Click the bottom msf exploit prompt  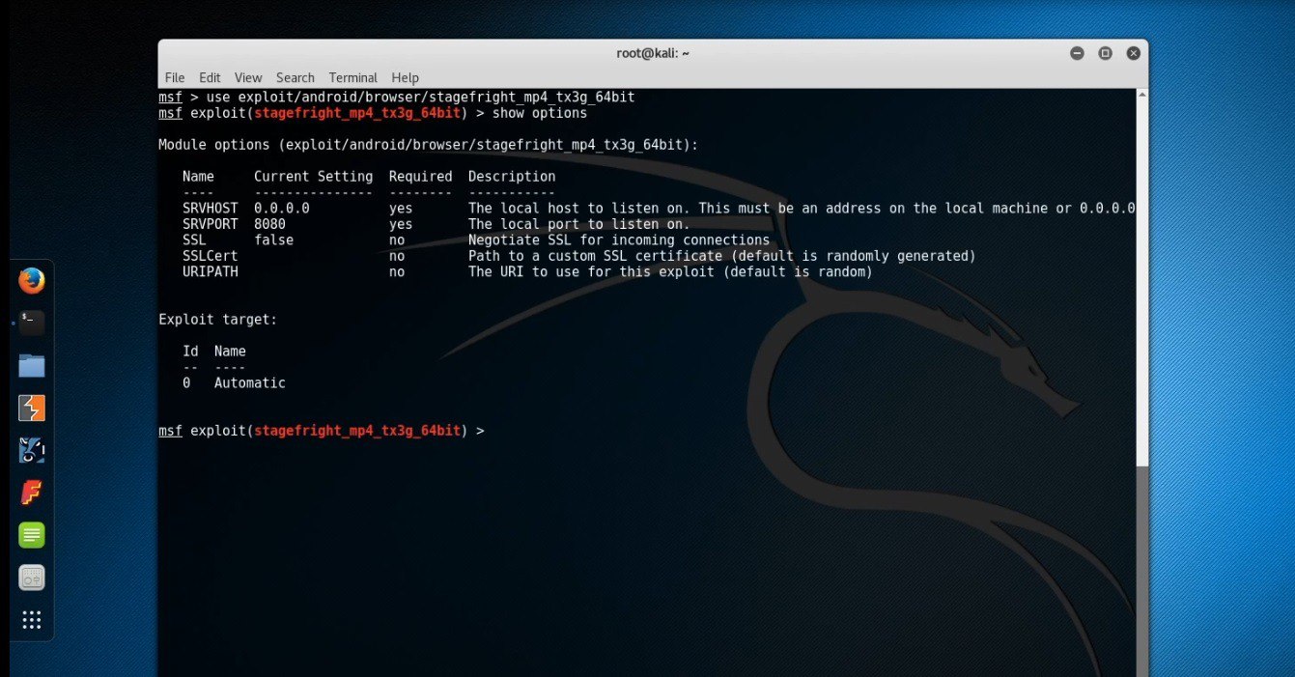[x=322, y=431]
